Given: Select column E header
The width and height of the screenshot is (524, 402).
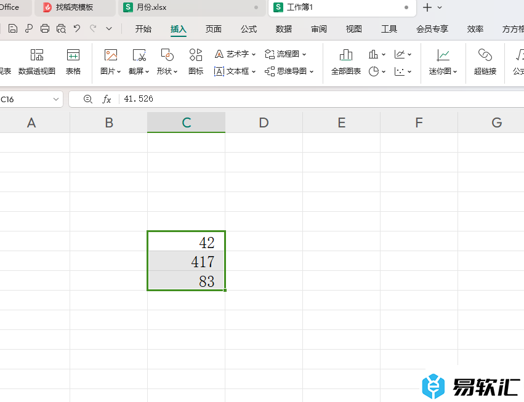Looking at the screenshot, I should [x=341, y=123].
